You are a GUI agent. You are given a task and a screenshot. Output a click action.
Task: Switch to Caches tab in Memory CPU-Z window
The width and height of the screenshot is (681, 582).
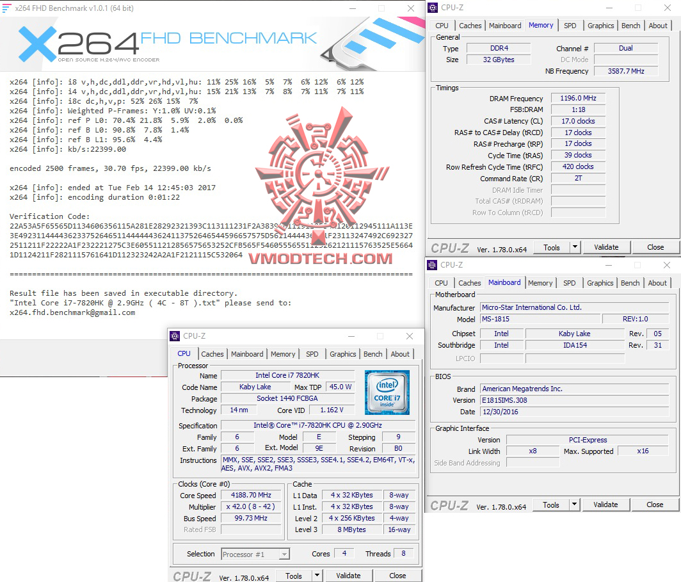click(470, 26)
